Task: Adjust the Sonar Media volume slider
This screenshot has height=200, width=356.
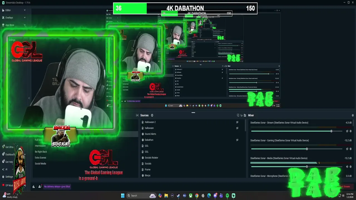Action: 296,167
